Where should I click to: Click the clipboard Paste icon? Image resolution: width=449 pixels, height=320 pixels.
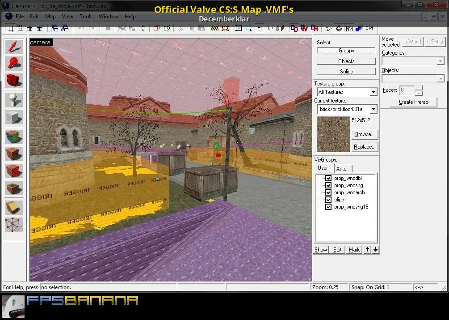coord(201,28)
